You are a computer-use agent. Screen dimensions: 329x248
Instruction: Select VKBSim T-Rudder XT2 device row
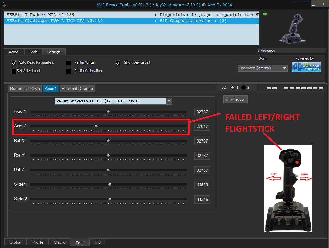(x=131, y=15)
